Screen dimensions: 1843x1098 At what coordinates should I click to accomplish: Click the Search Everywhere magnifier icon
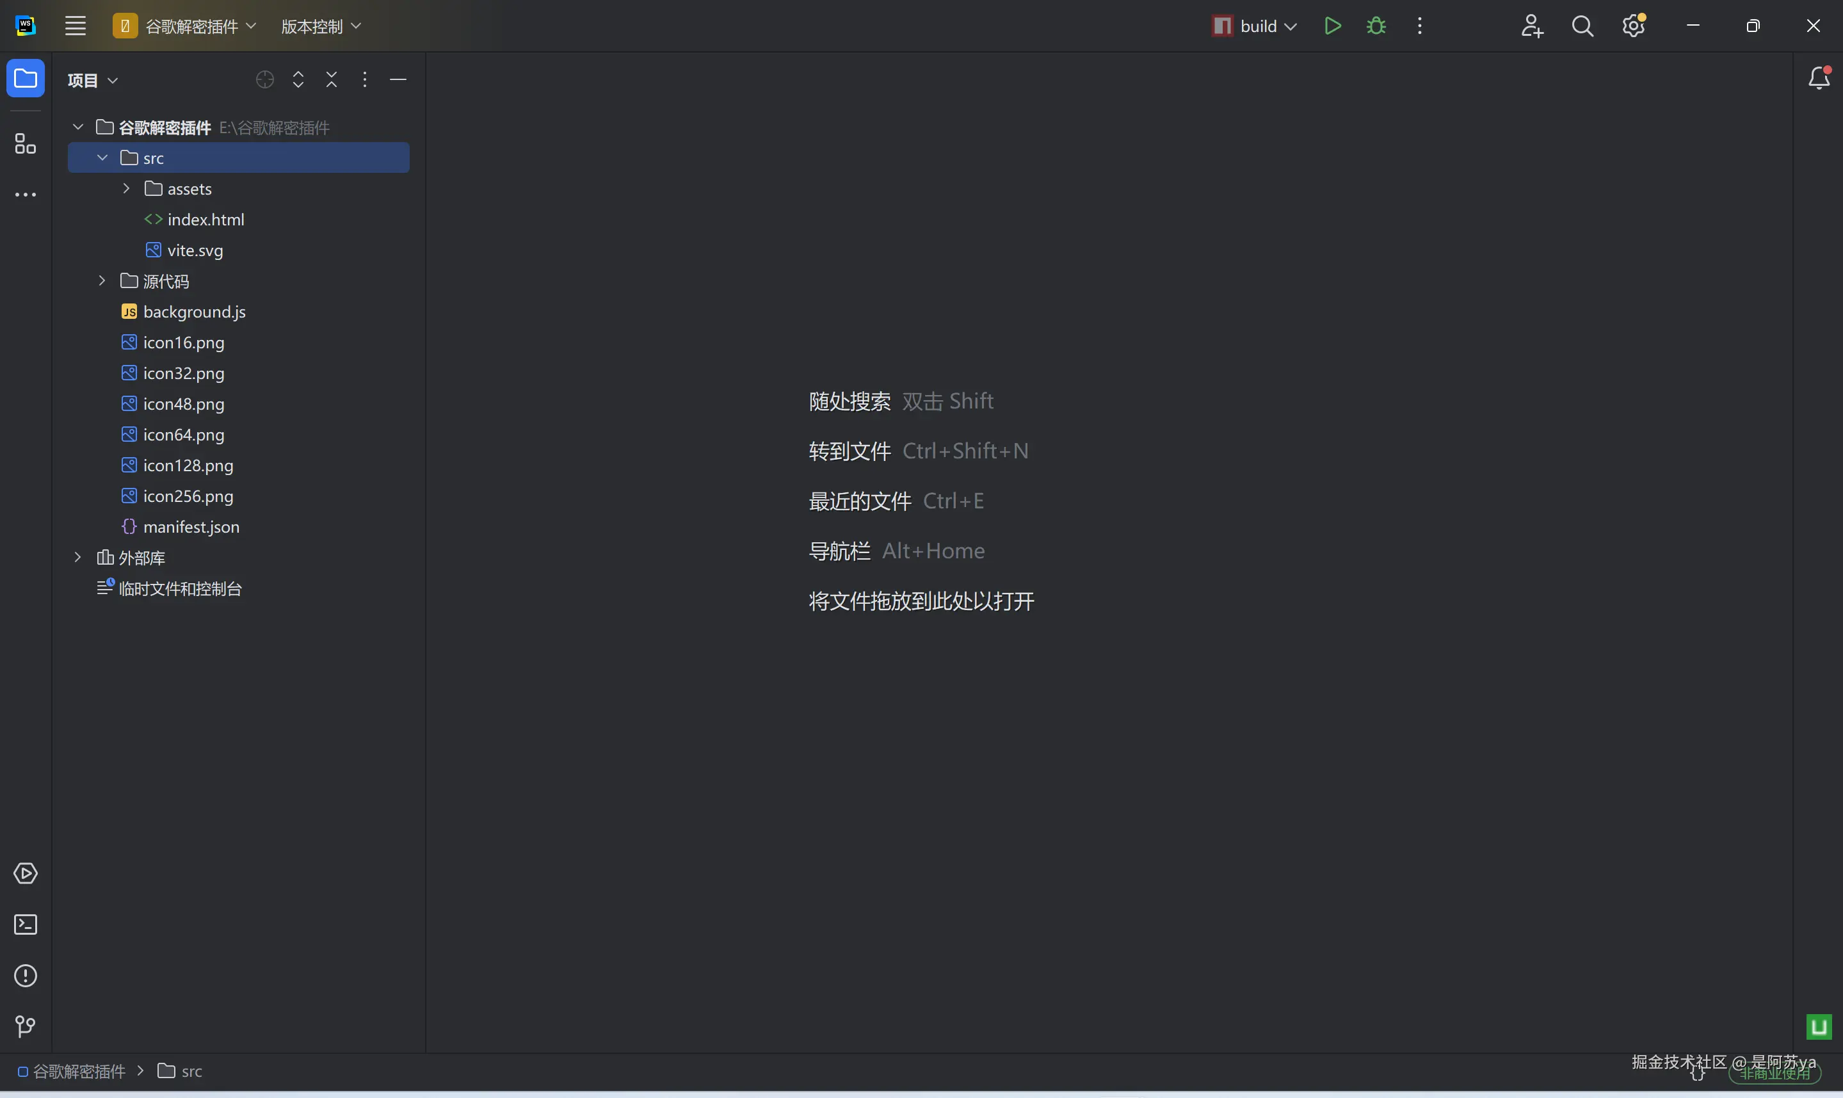[1582, 26]
